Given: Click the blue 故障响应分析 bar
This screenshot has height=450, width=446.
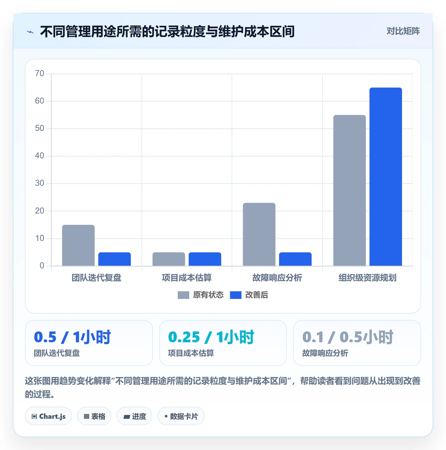Looking at the screenshot, I should pos(295,259).
